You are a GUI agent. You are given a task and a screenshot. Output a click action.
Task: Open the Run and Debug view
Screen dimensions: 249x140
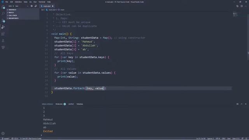3,27
